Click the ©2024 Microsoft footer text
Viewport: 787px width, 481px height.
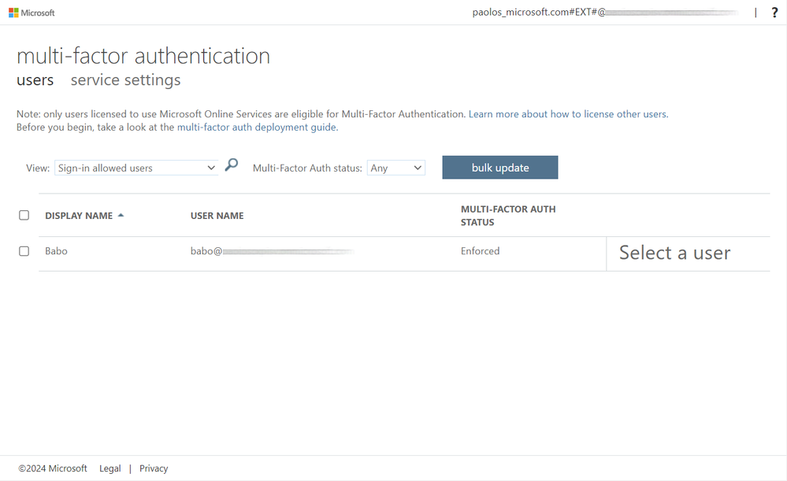53,468
